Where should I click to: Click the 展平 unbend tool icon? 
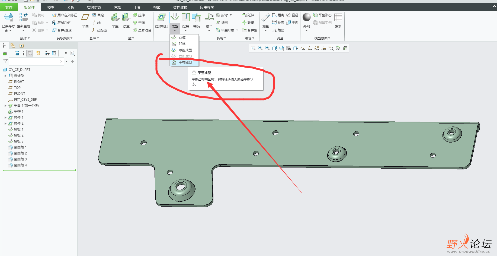(x=209, y=17)
